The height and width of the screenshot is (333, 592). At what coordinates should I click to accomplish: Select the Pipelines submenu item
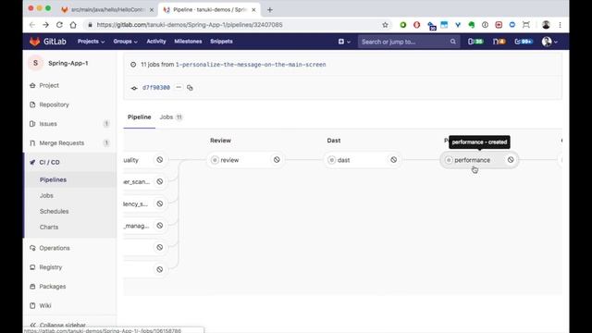tap(53, 179)
